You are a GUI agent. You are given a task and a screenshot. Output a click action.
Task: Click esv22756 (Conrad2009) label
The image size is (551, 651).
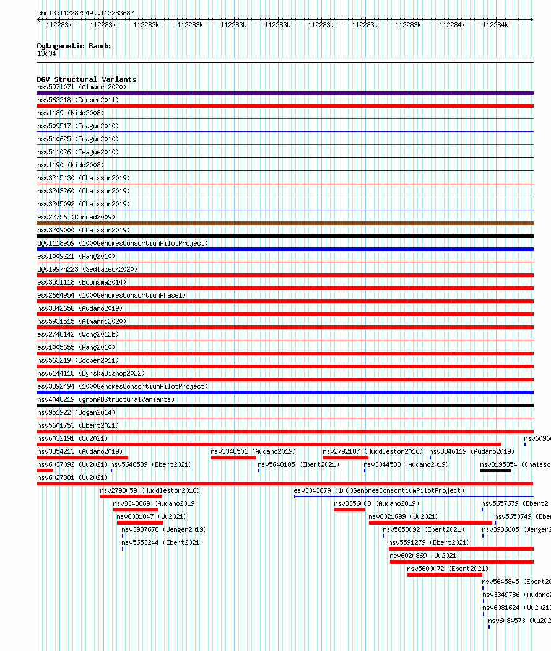[76, 217]
